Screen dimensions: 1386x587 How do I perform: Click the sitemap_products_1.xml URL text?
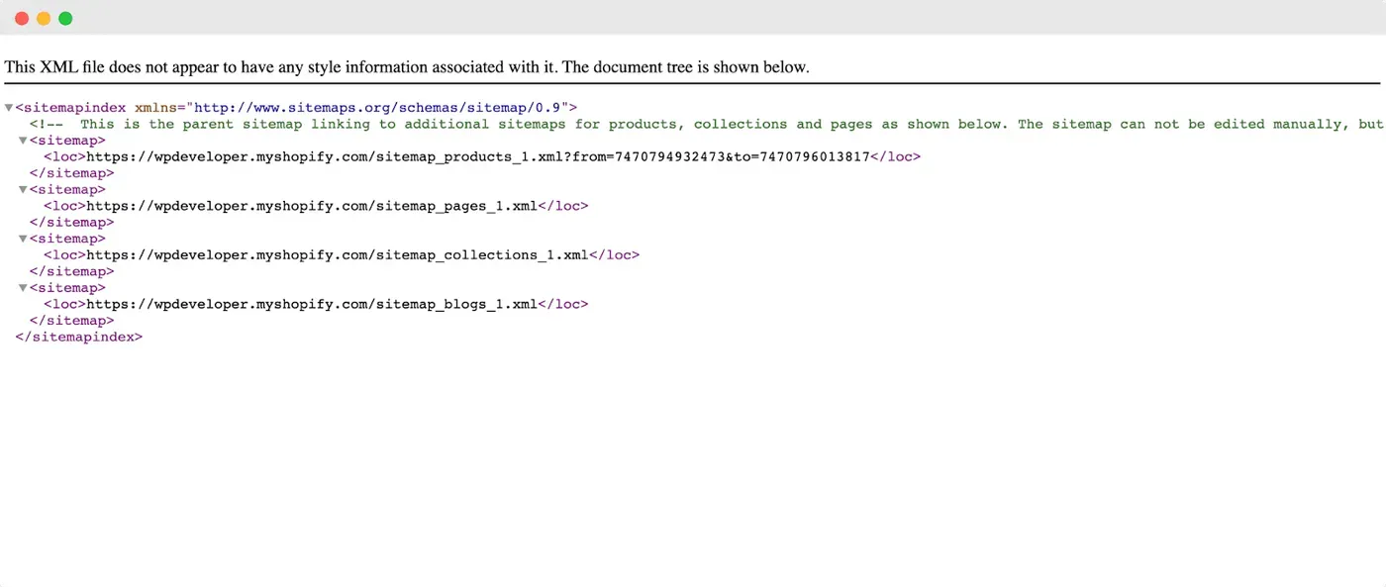point(478,156)
